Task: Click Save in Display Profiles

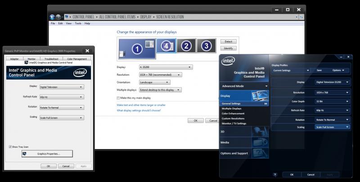Action: tap(319, 70)
